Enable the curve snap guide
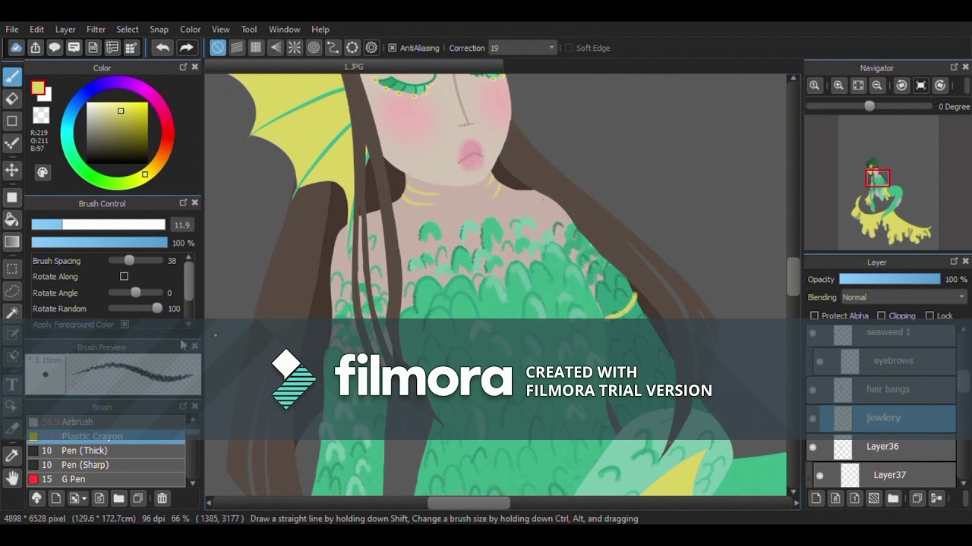 333,48
